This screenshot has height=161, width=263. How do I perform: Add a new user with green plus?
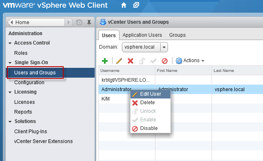105,61
